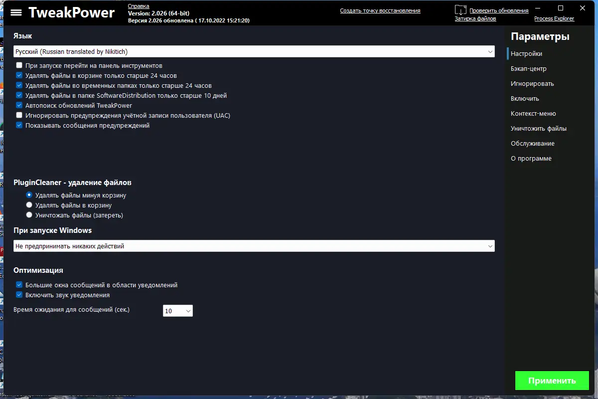Click the TweakPower title logo
598x399 pixels.
pyautogui.click(x=71, y=12)
